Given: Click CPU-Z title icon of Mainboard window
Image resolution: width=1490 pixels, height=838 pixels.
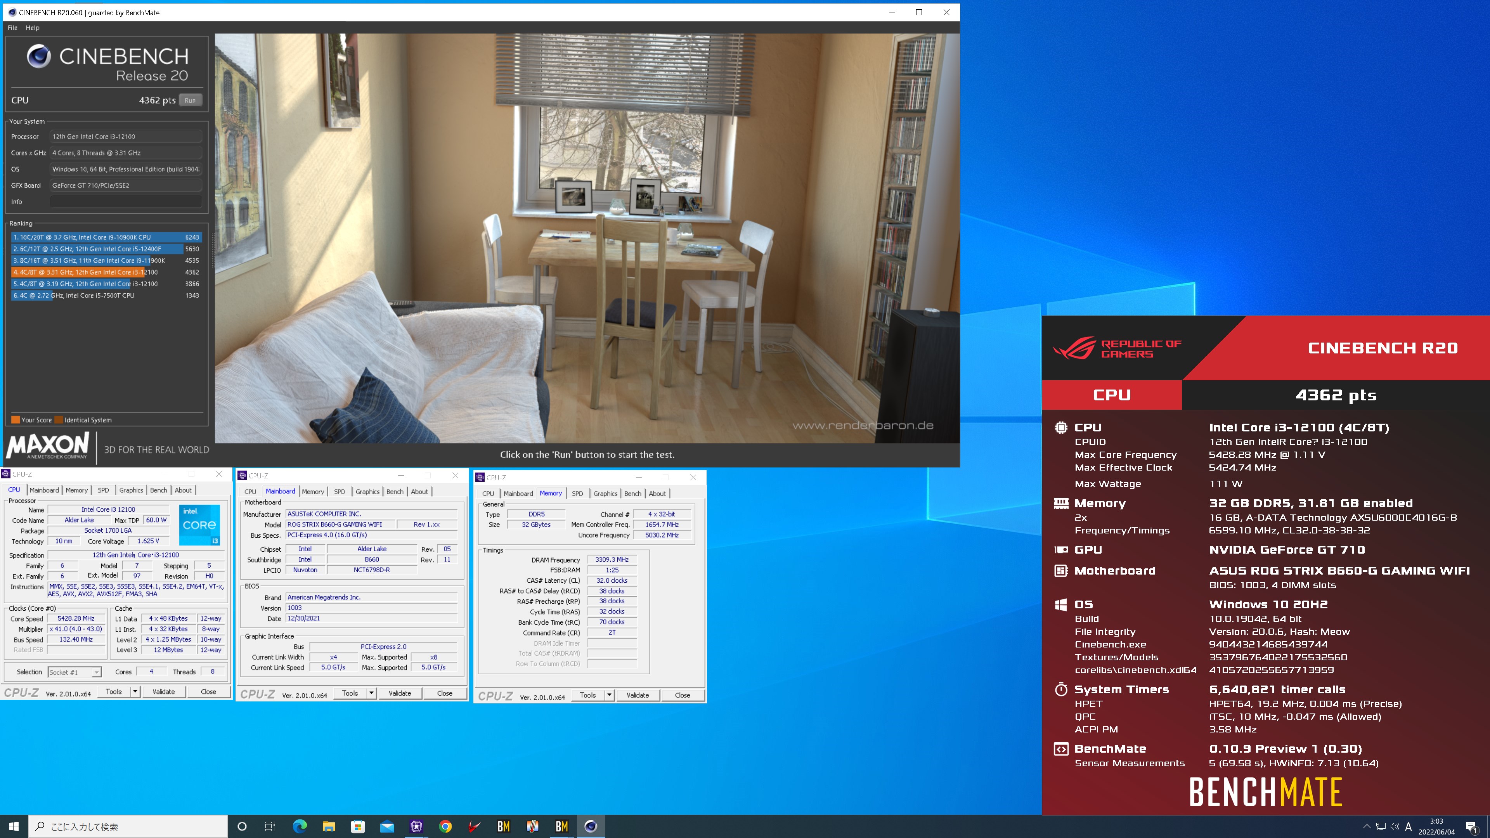Looking at the screenshot, I should (243, 475).
